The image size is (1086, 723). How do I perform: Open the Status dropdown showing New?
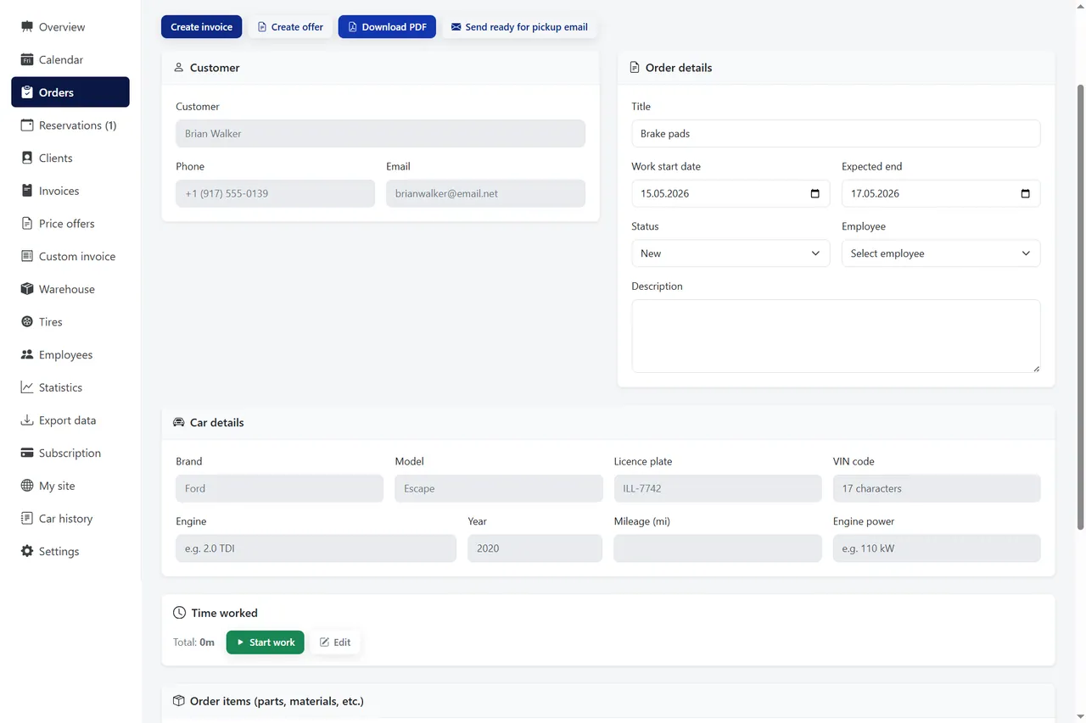731,253
